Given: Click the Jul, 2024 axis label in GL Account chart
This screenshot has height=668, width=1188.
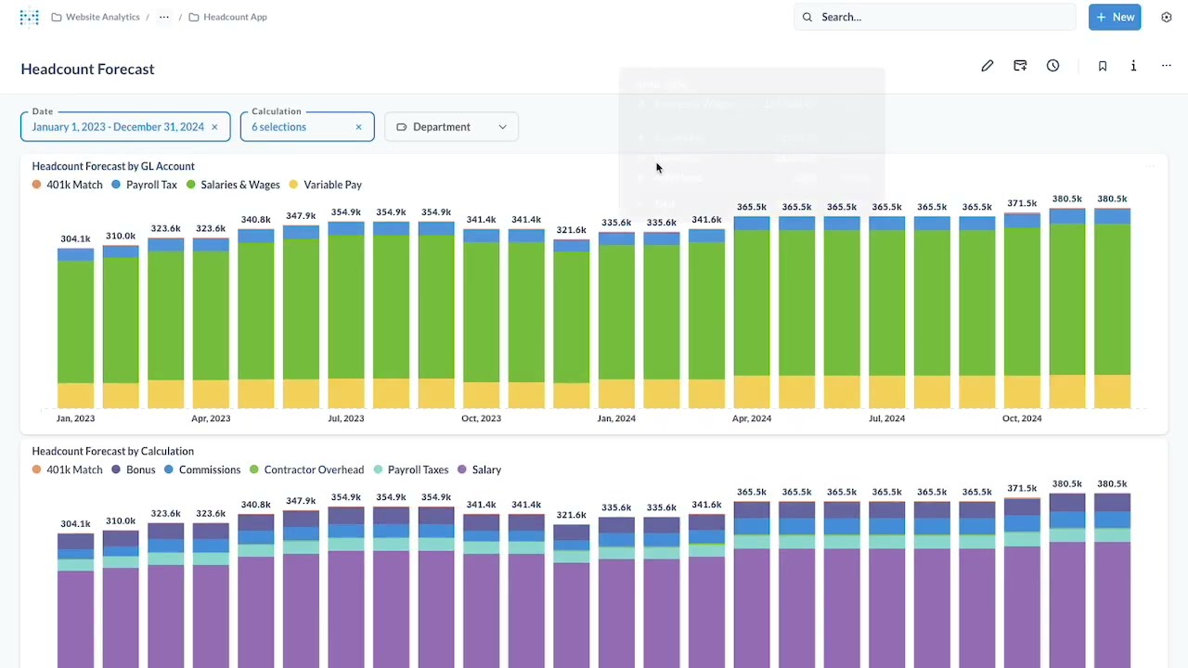Looking at the screenshot, I should click(x=886, y=418).
